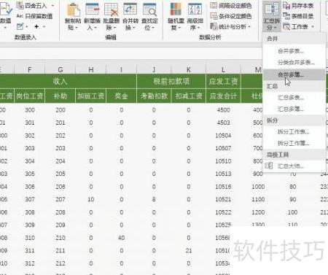Open the 复制粘贴 clipboard icon
328x275 pixels.
pyautogui.click(x=73, y=10)
